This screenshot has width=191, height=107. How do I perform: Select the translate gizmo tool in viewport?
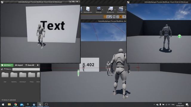[x=105, y=17]
